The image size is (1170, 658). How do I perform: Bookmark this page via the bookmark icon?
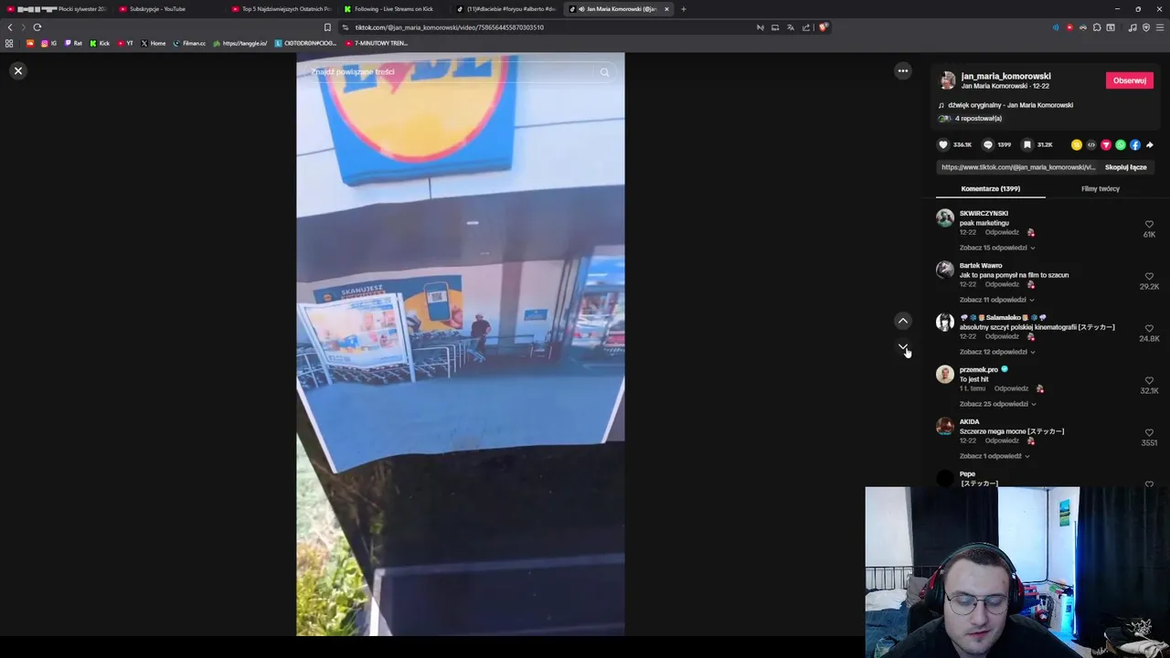[x=327, y=27]
